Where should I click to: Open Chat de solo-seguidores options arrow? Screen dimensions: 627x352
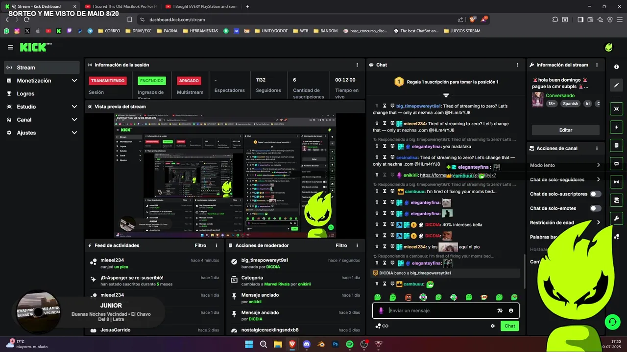(599, 179)
